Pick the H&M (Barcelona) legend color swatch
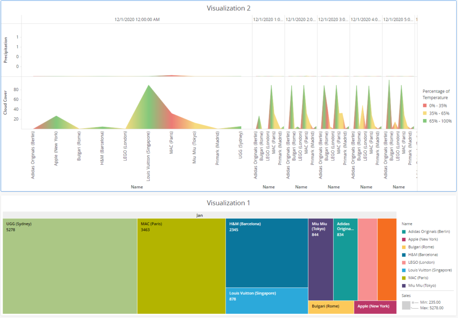The height and width of the screenshot is (318, 458). click(404, 255)
